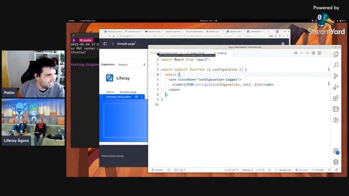Click the notifications bell in status bar
Image resolution: width=349 pixels, height=196 pixels.
[336, 170]
